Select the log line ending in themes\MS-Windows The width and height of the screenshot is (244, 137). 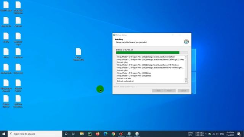click(x=148, y=65)
